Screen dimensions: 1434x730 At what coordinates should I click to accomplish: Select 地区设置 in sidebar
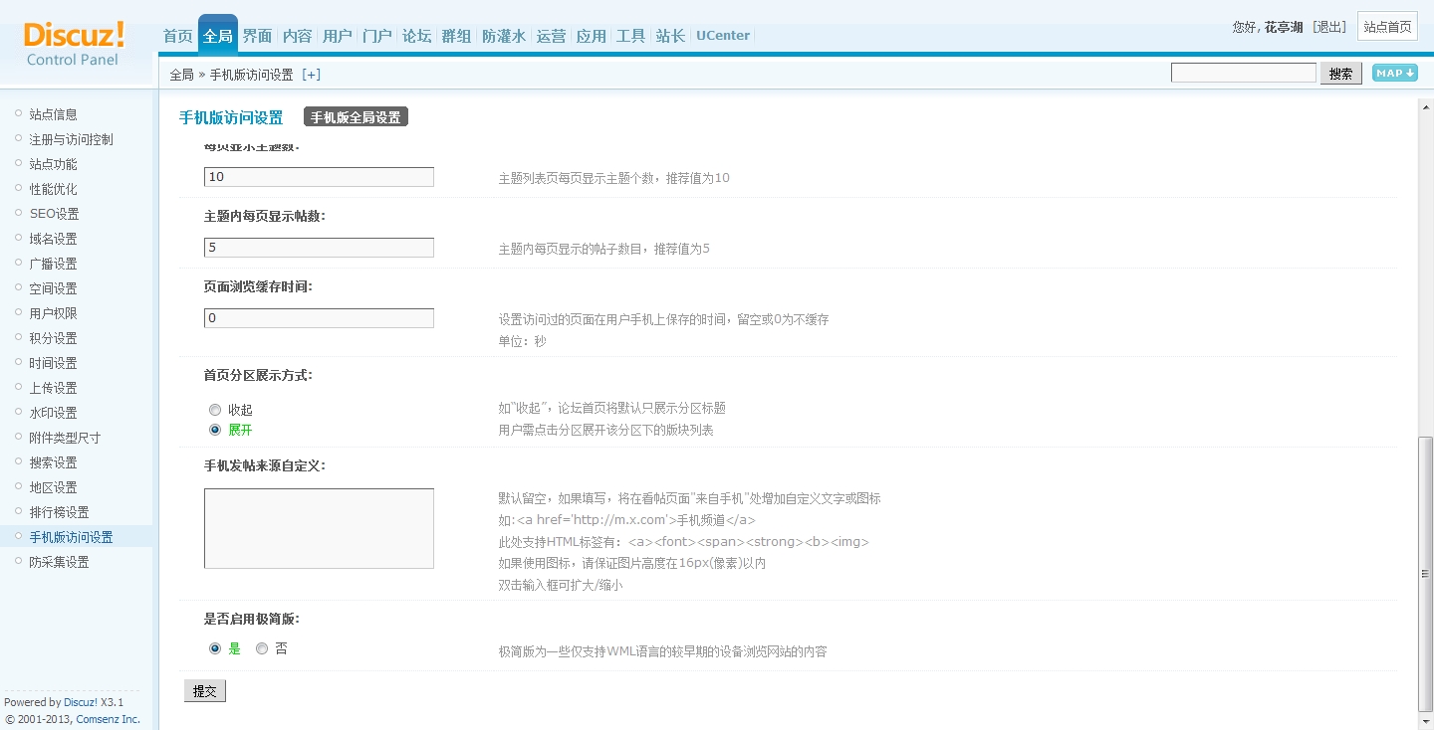(x=54, y=487)
